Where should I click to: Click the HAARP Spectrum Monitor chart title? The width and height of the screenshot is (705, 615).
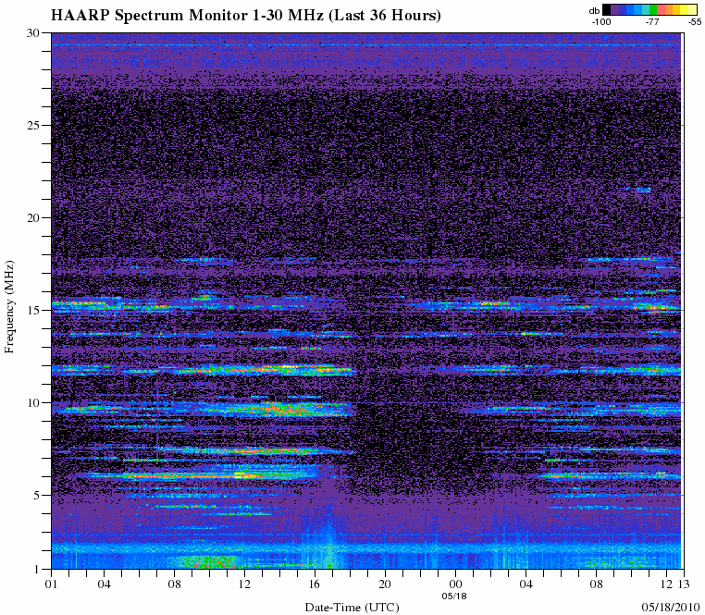245,16
